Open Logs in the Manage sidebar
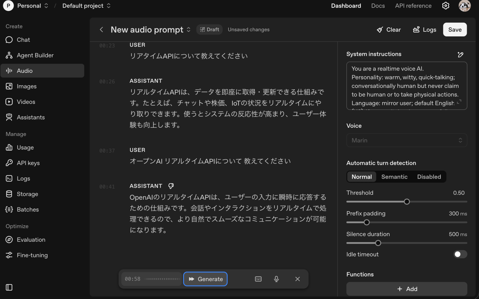This screenshot has width=479, height=299. [x=42, y=178]
